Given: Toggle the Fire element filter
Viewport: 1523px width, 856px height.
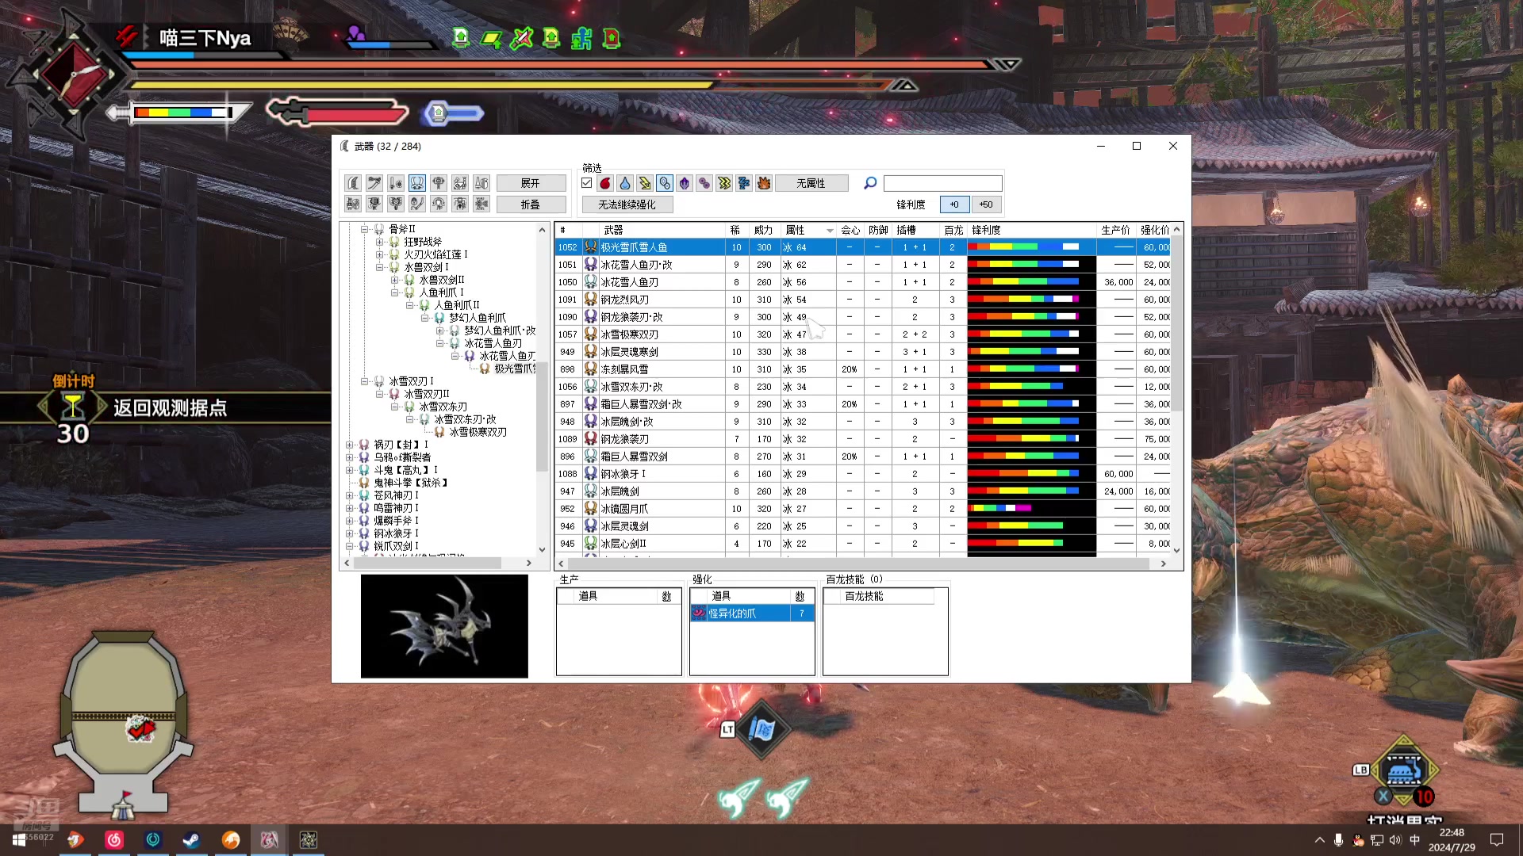Looking at the screenshot, I should tap(605, 183).
